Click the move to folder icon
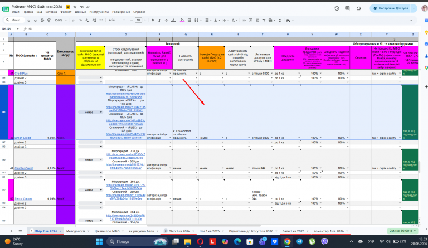Viewport: 428px width, 248px height. coord(81,7)
